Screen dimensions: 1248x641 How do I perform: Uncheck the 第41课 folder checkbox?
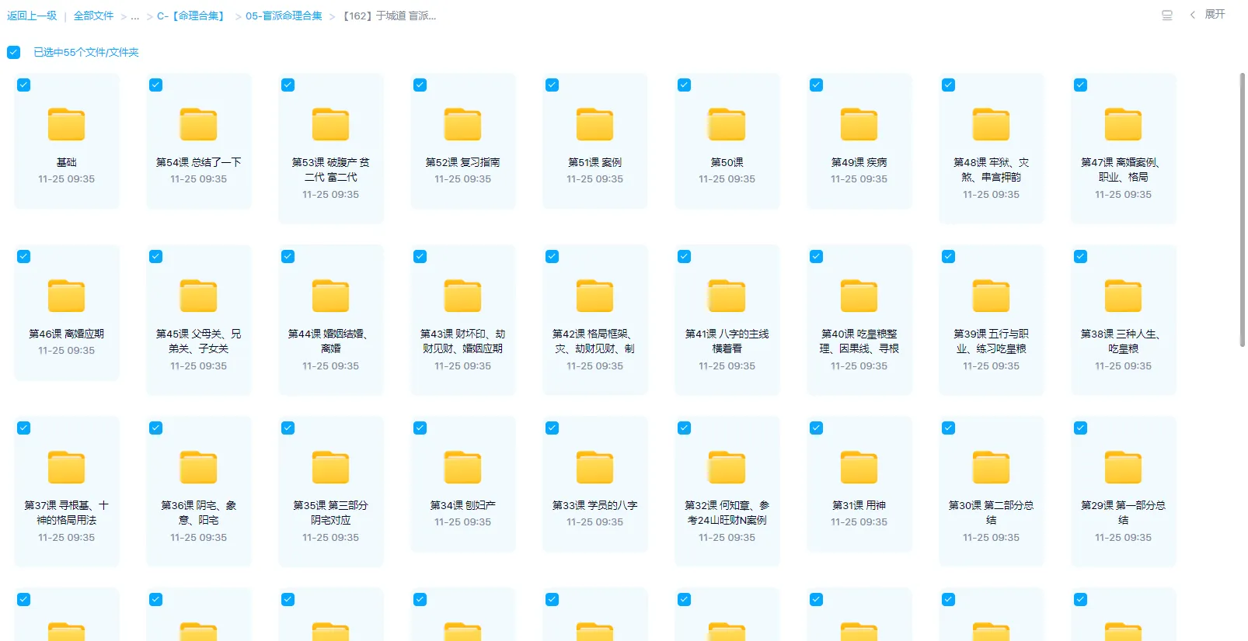coord(685,257)
